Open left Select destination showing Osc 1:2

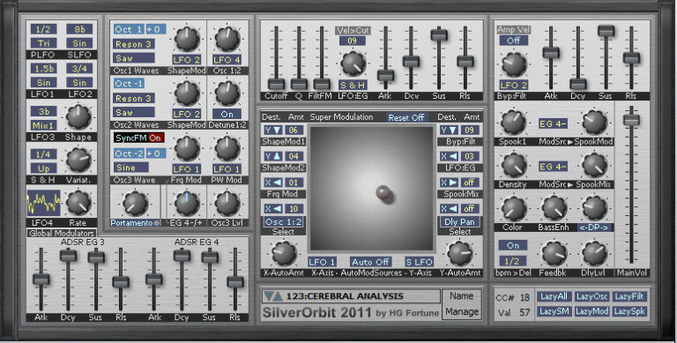coord(283,221)
